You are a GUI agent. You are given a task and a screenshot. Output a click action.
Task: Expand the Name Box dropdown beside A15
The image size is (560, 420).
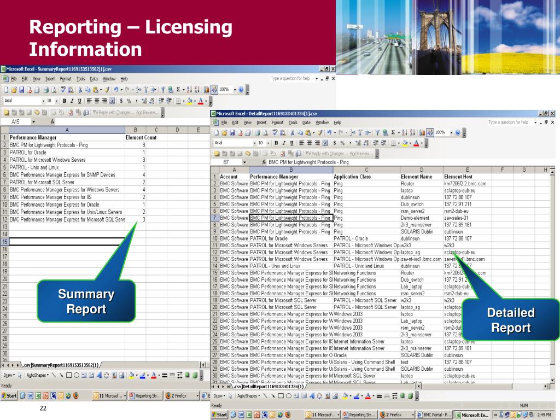coord(33,122)
